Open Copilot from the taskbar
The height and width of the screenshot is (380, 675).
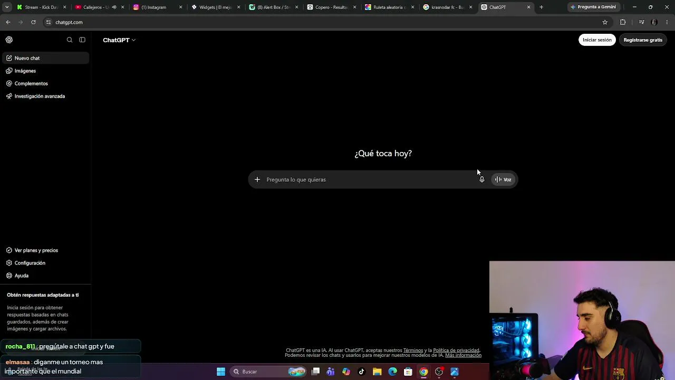(346, 372)
